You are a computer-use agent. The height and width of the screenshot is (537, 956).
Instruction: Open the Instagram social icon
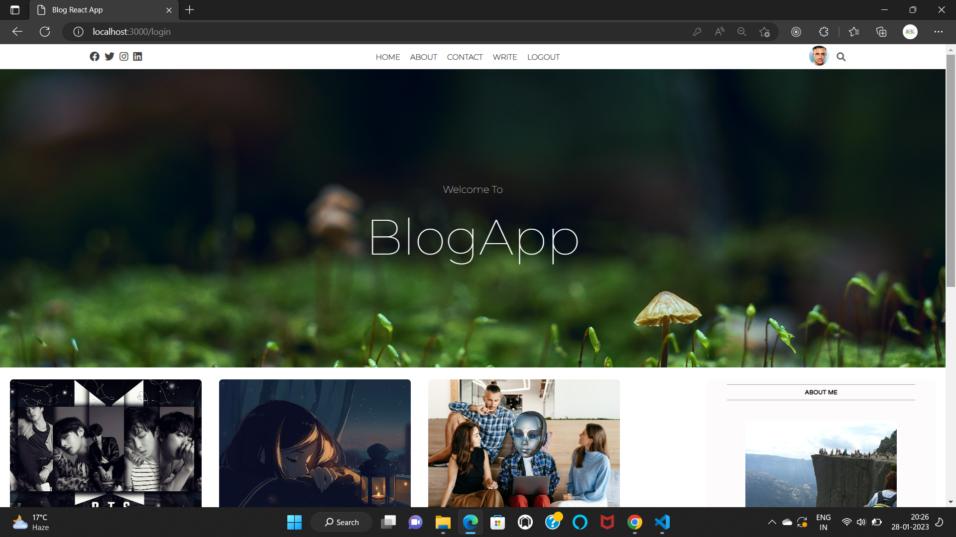pyautogui.click(x=123, y=56)
